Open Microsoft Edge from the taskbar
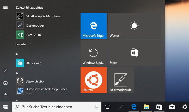The width and height of the screenshot is (189, 112). 134,107
